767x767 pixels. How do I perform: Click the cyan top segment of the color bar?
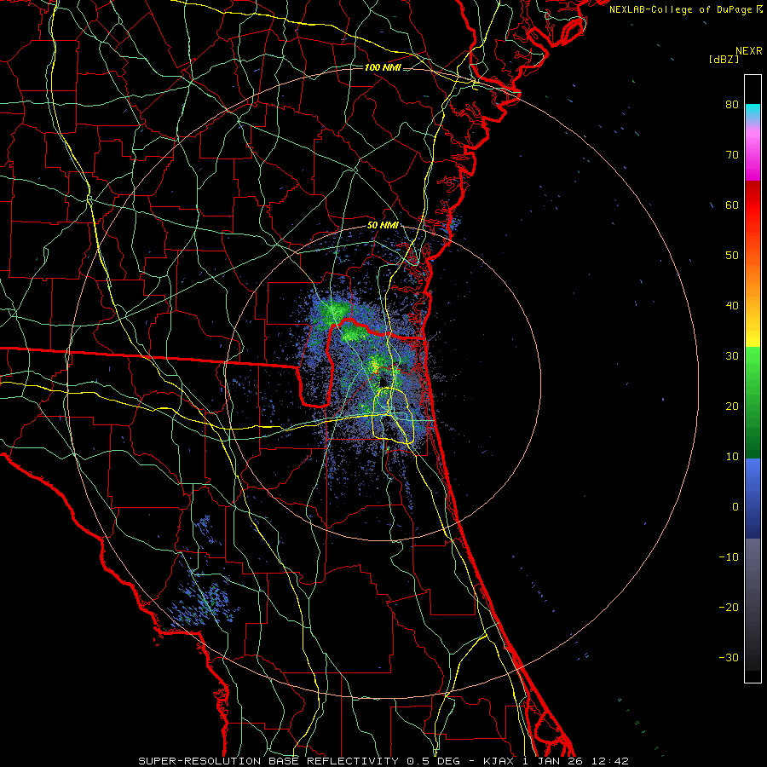coord(753,112)
